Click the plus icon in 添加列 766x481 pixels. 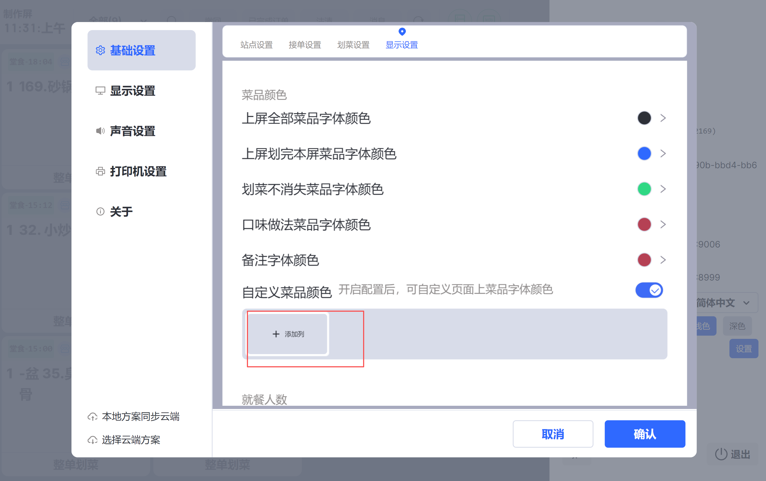[276, 334]
